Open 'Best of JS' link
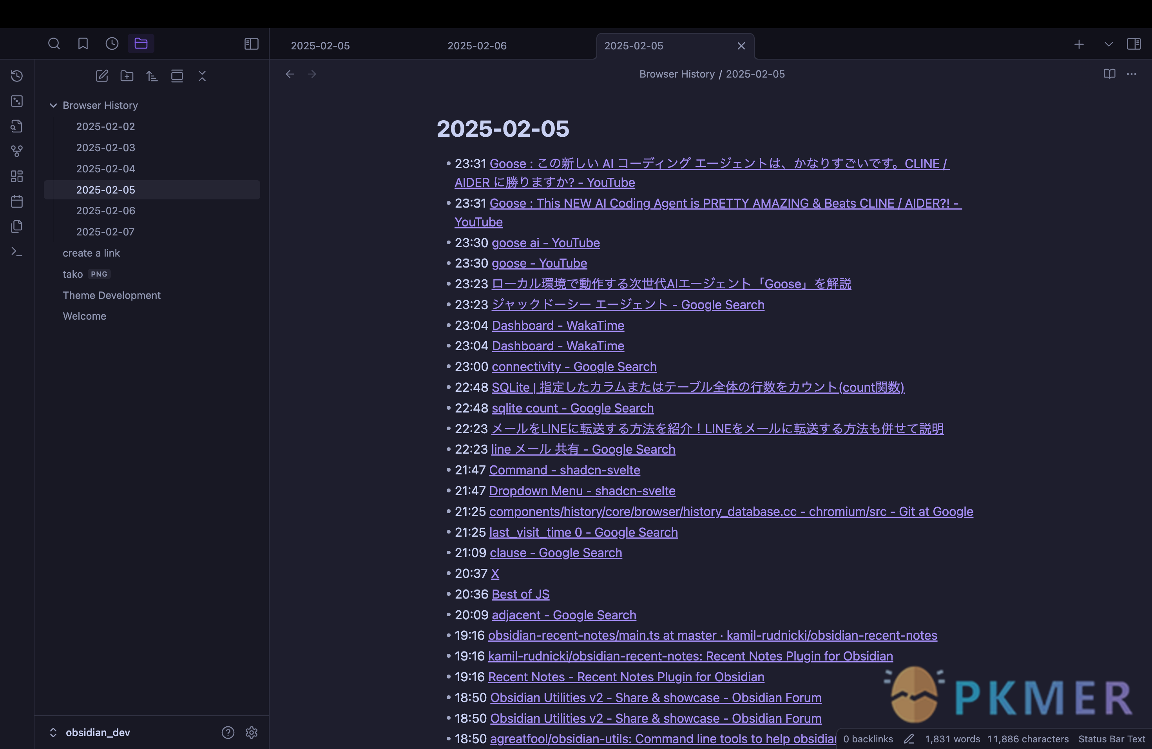 (x=520, y=594)
